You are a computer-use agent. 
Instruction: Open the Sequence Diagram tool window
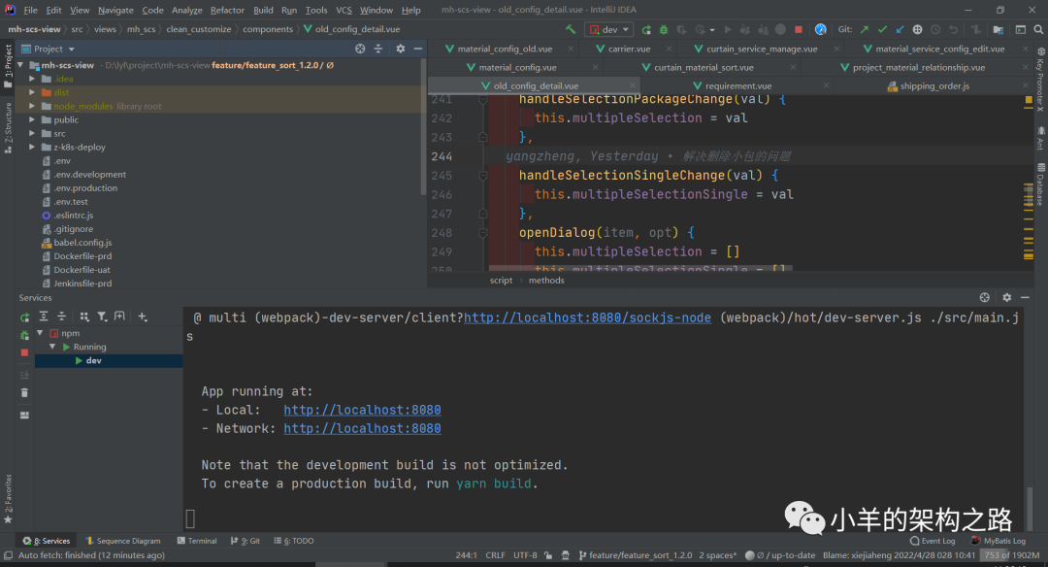click(123, 541)
